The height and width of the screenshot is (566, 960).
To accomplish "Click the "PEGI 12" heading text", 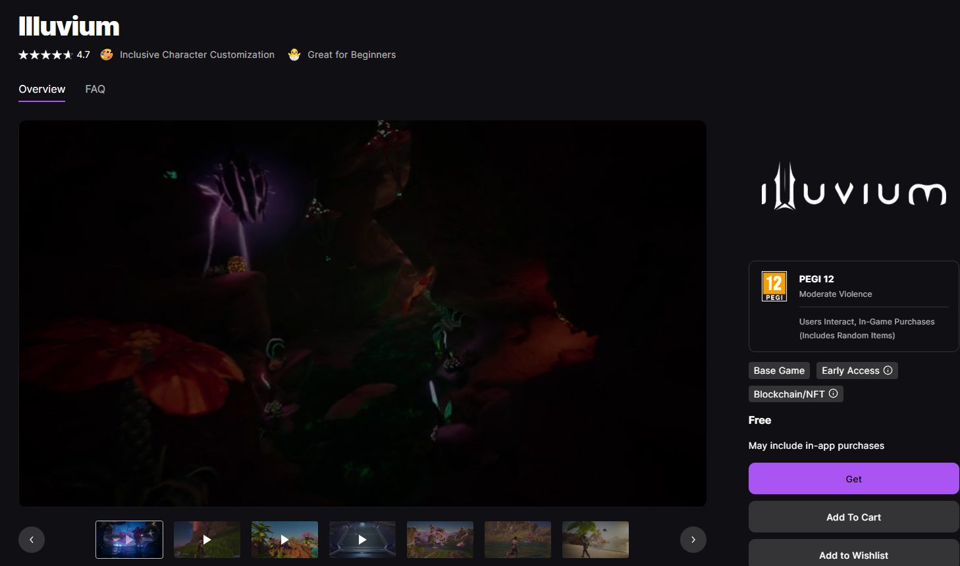I will point(816,279).
